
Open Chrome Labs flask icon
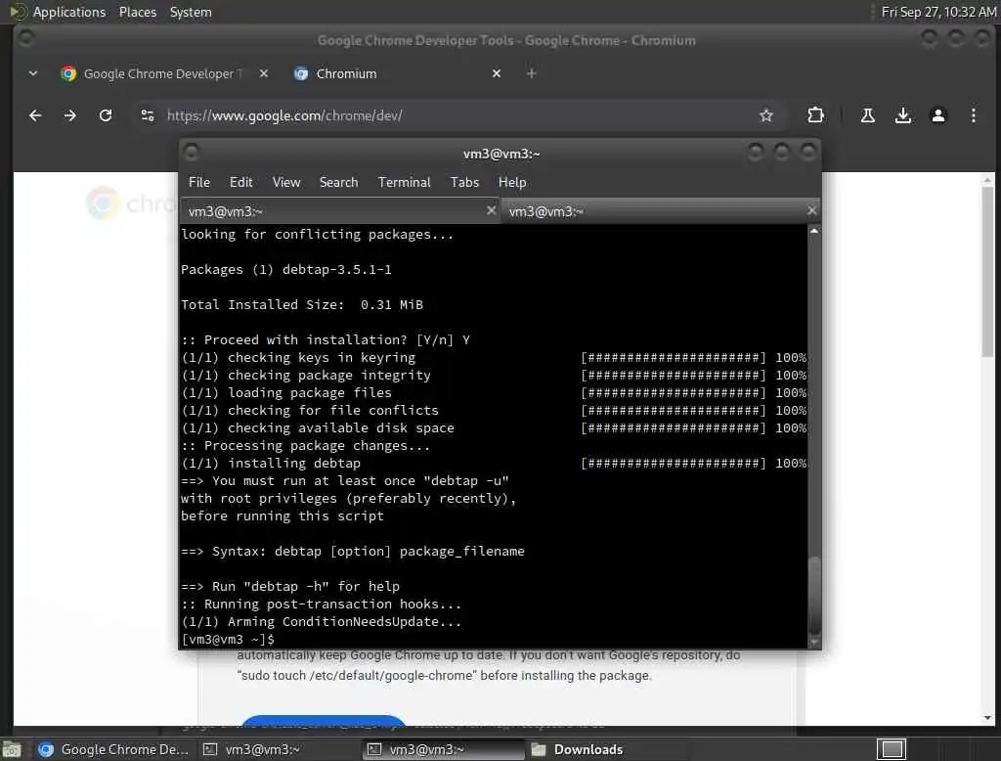click(x=868, y=115)
